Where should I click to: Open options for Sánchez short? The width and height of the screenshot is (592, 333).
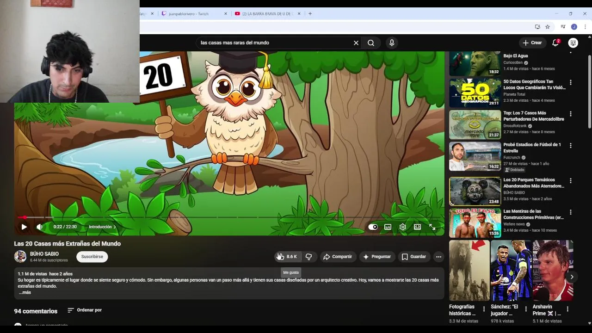pos(526,309)
